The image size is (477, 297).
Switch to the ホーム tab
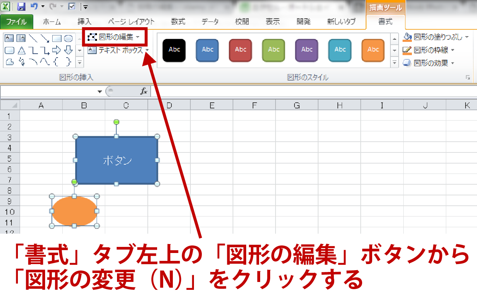52,21
